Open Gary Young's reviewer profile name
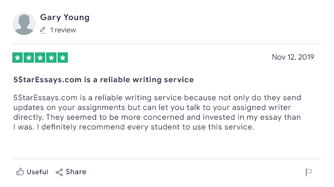This screenshot has height=187, width=334. pos(65,17)
